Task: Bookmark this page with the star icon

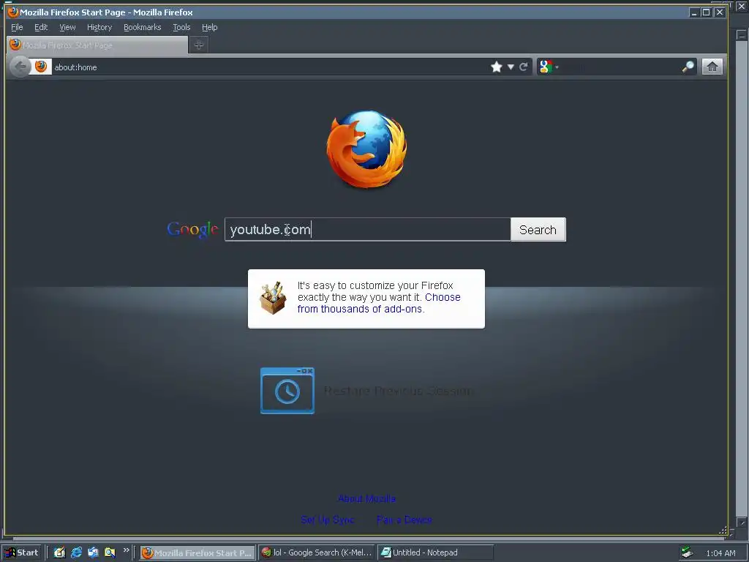Action: tap(497, 67)
